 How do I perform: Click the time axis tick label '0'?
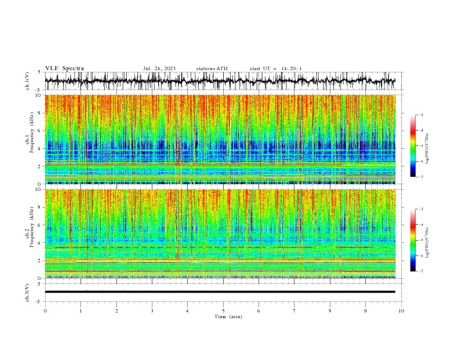[45, 311]
